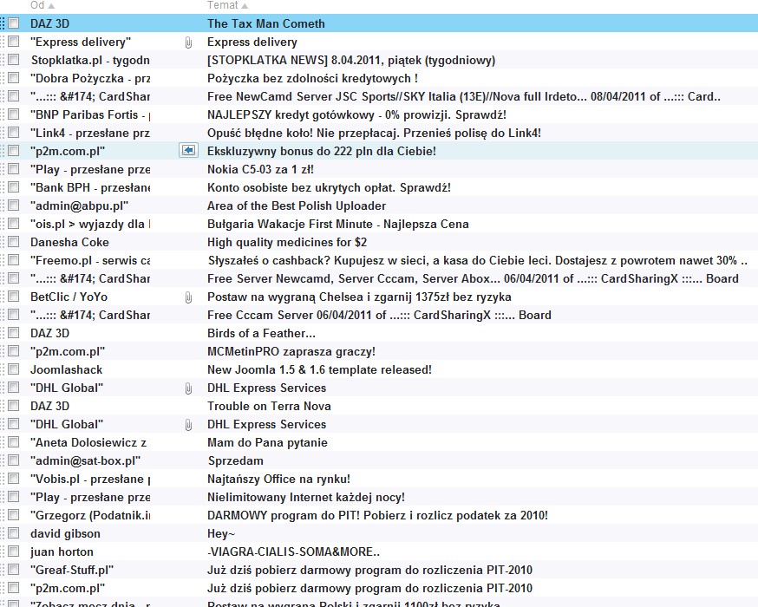Check the Joomlashack email checkbox
This screenshot has height=607, width=758.
pos(14,369)
